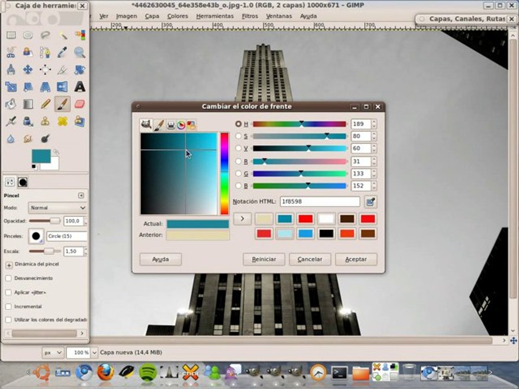Select the Blur/Sharpen droplet tool
The width and height of the screenshot is (519, 389).
(x=11, y=138)
